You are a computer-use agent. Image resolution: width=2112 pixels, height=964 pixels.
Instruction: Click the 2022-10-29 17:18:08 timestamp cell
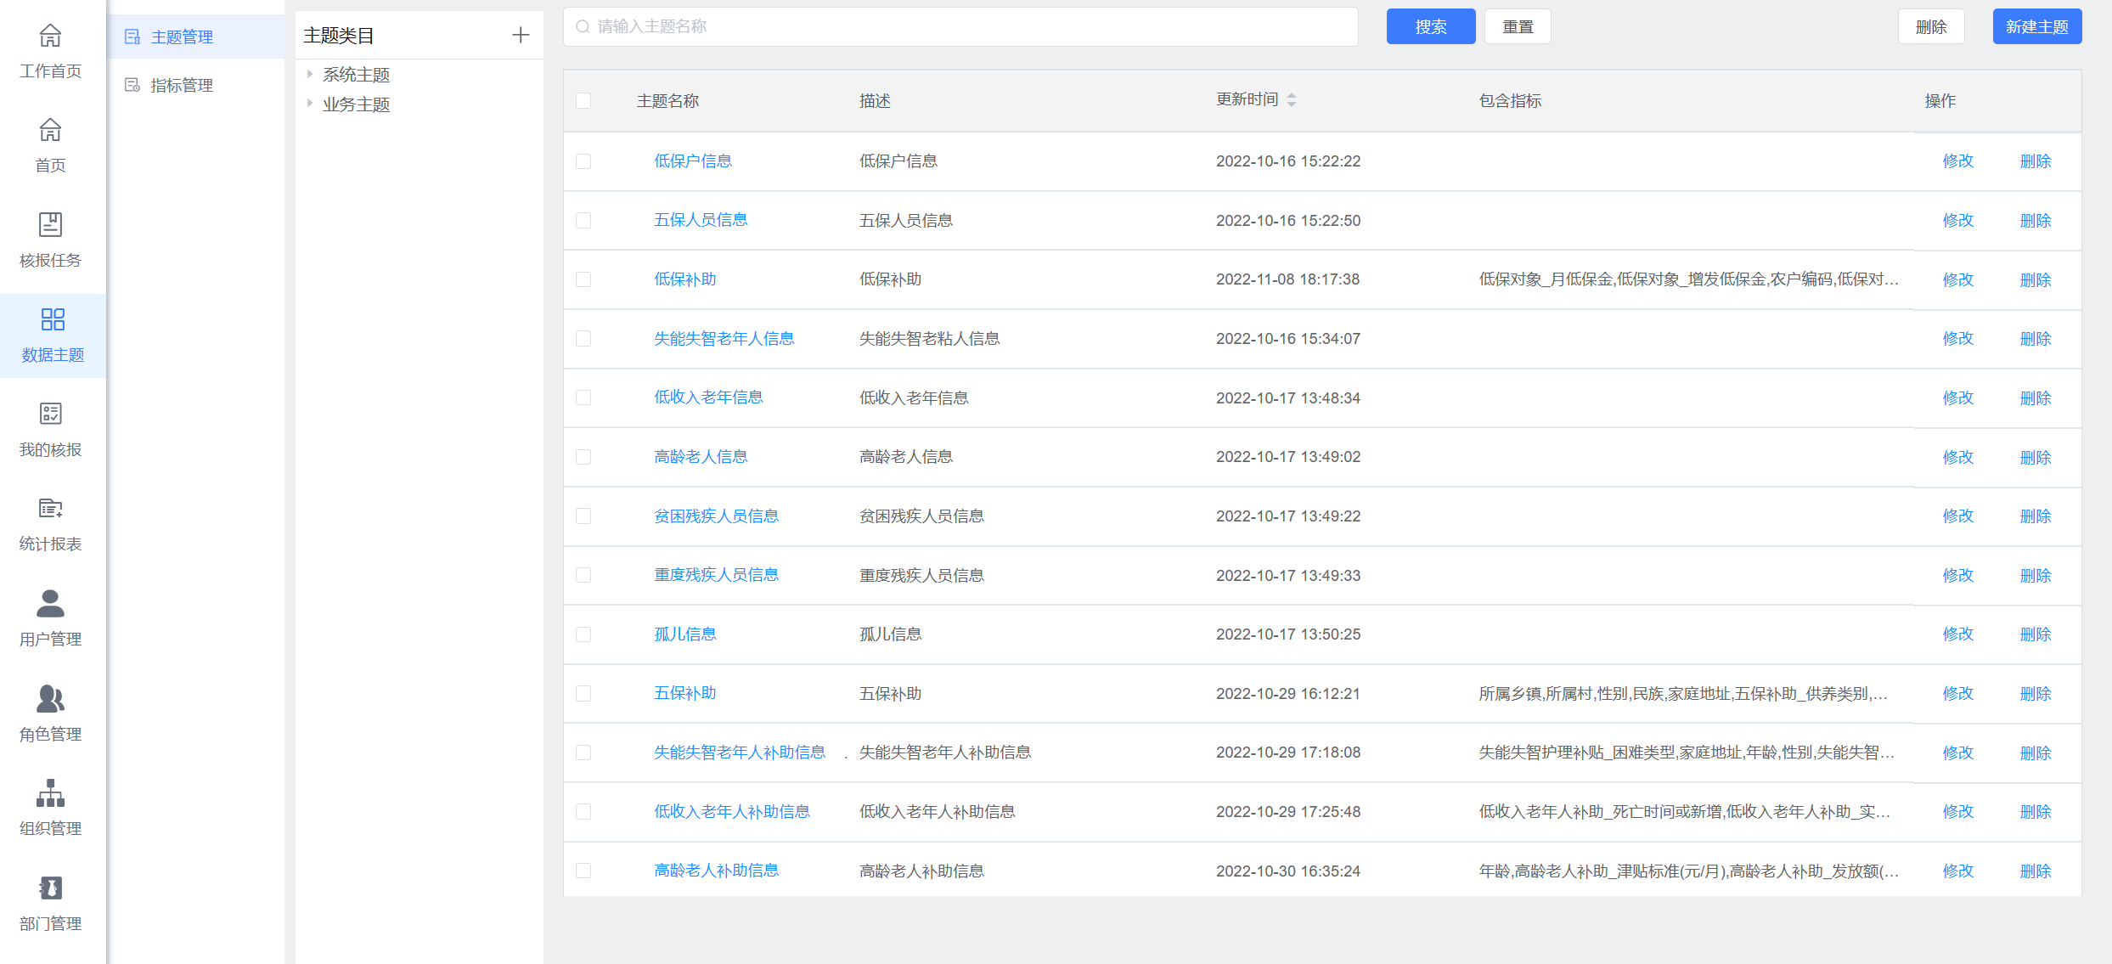pos(1288,753)
